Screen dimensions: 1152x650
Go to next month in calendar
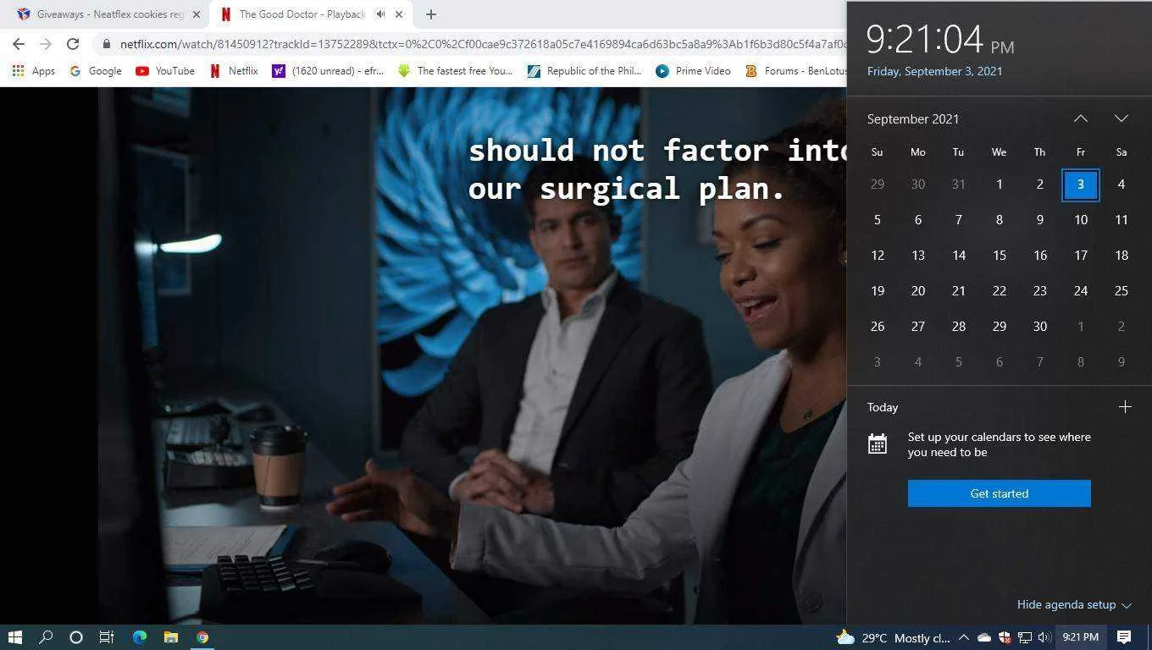point(1122,118)
